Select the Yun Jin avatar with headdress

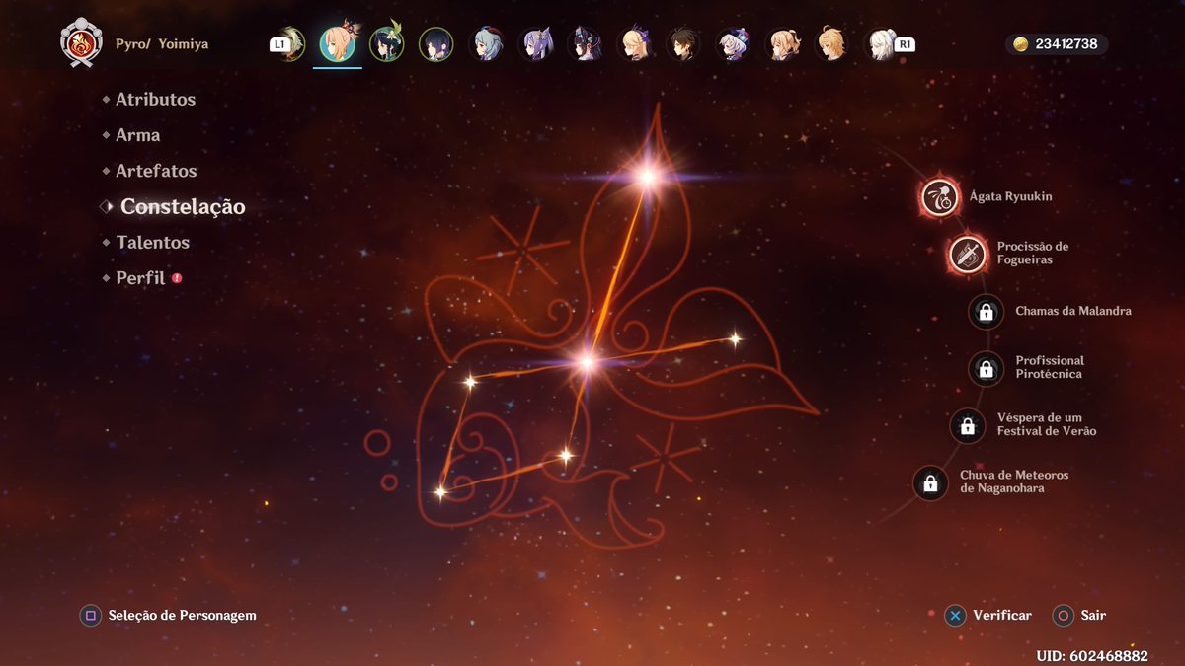tap(584, 44)
